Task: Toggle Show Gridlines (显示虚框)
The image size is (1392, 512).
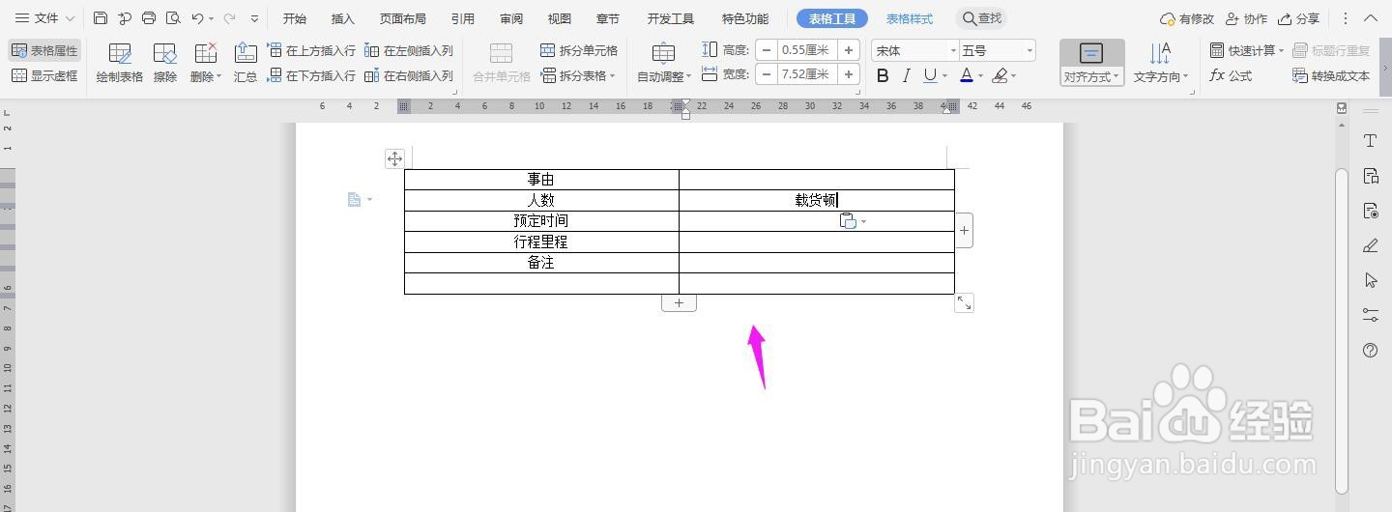Action: pos(44,75)
